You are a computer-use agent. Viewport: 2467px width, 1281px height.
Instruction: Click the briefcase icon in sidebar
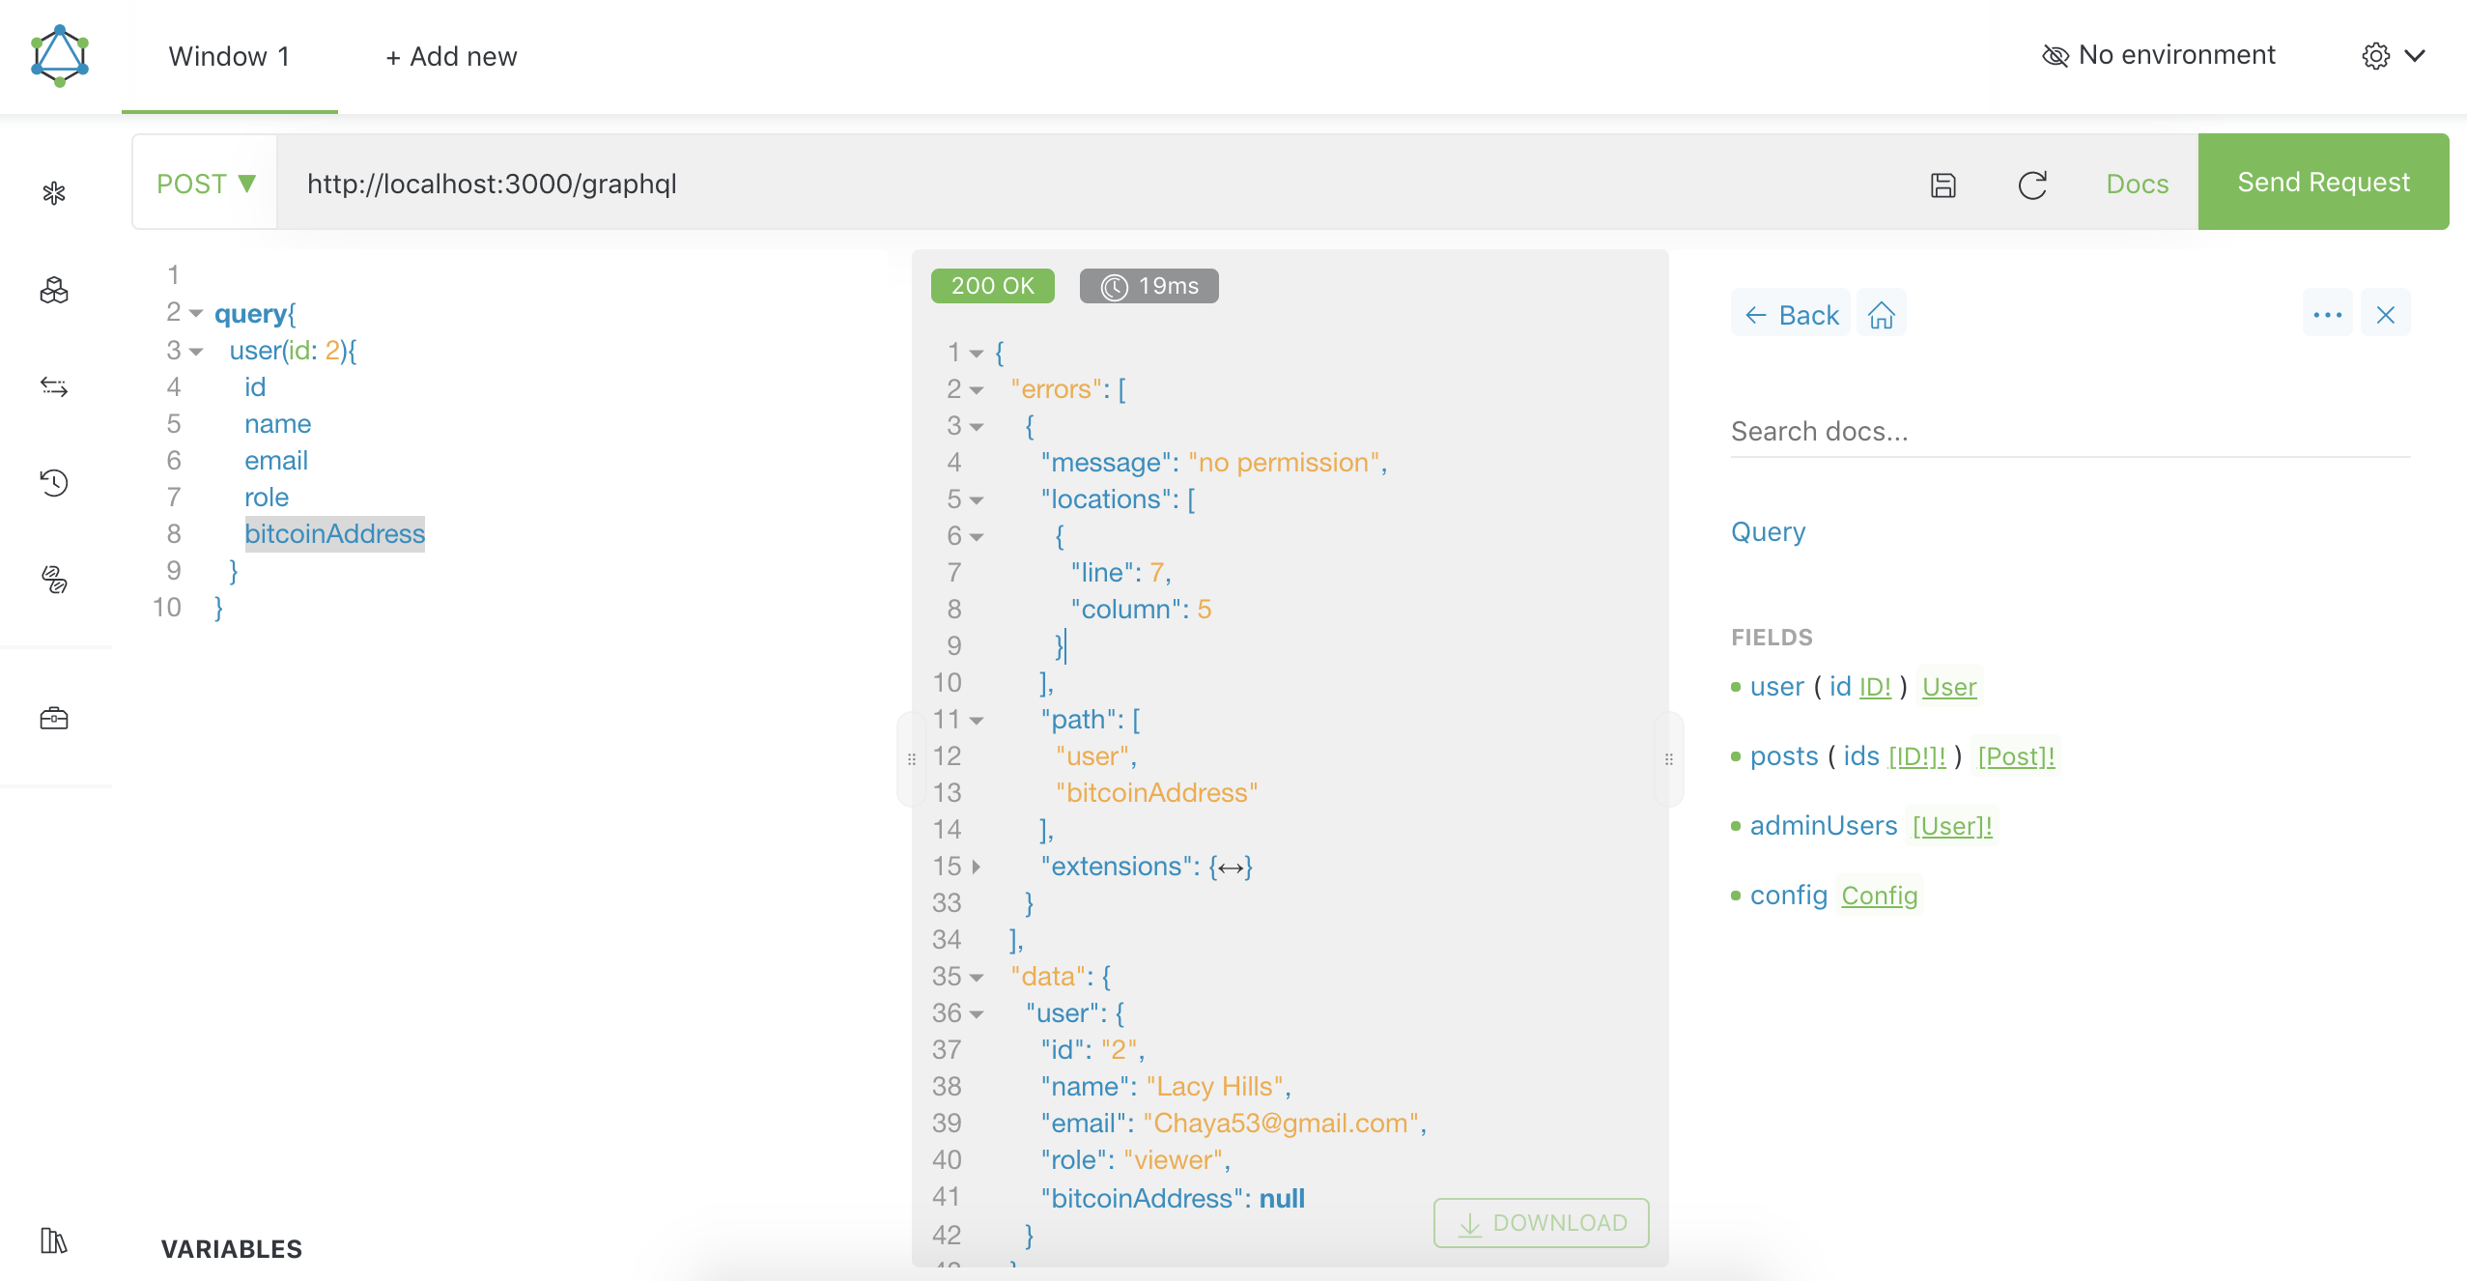[x=54, y=718]
